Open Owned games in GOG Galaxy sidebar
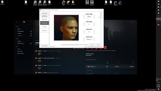 (x=21, y=31)
